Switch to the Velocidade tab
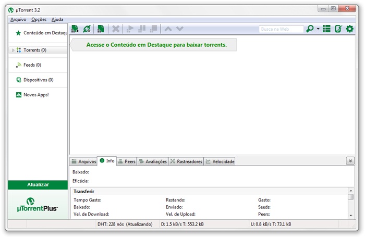This screenshot has height=238, width=365. 220,161
